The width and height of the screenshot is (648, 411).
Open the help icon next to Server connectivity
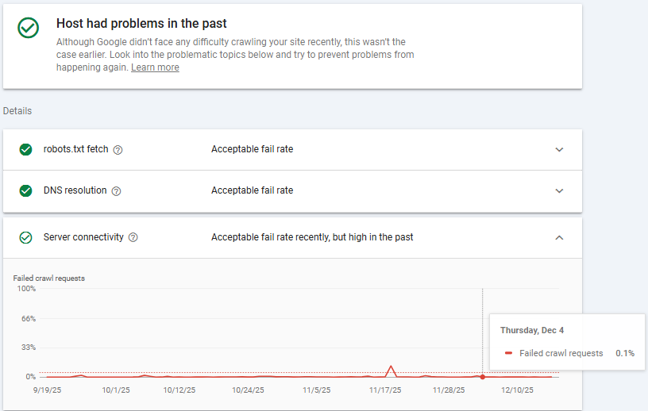pos(133,237)
